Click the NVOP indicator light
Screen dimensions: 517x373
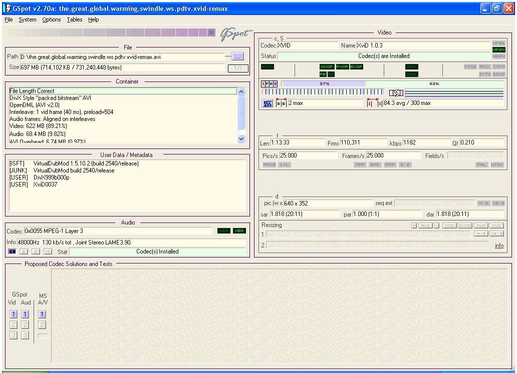click(327, 67)
